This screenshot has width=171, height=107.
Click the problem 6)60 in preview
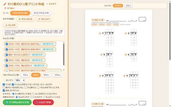coord(131,56)
